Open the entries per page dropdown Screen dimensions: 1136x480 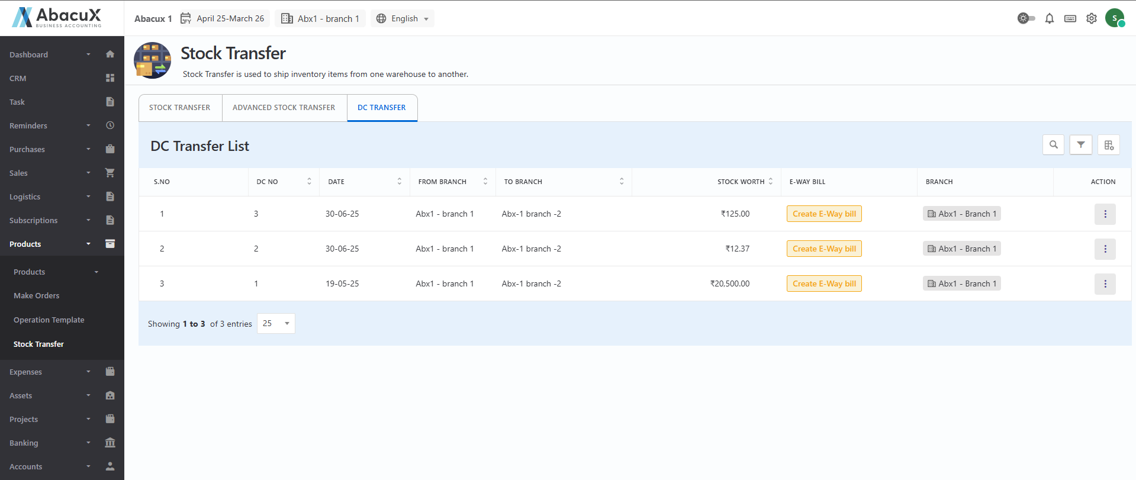pyautogui.click(x=276, y=324)
